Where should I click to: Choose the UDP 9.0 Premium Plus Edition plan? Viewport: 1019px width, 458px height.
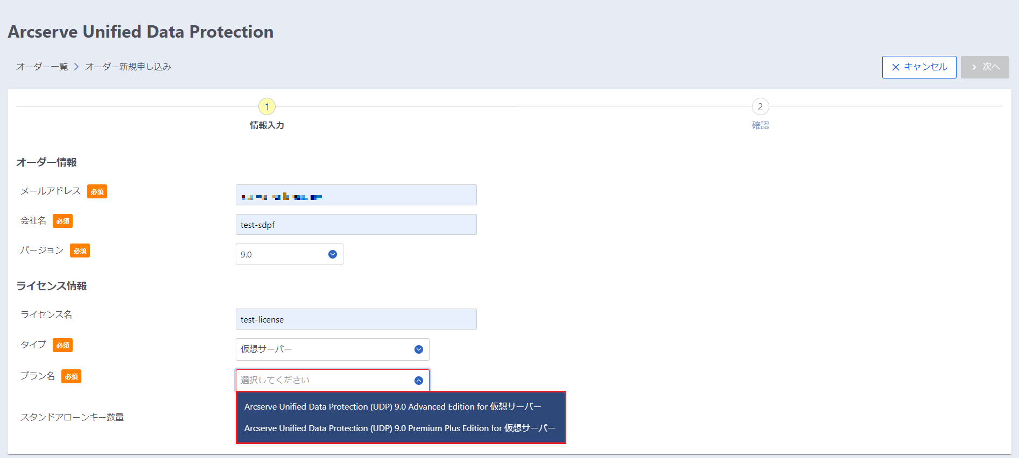click(400, 428)
